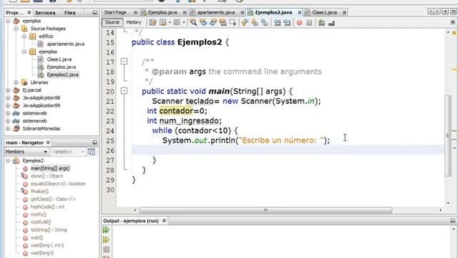Maximize editor window icon
458x258 pixels.
coord(453,11)
